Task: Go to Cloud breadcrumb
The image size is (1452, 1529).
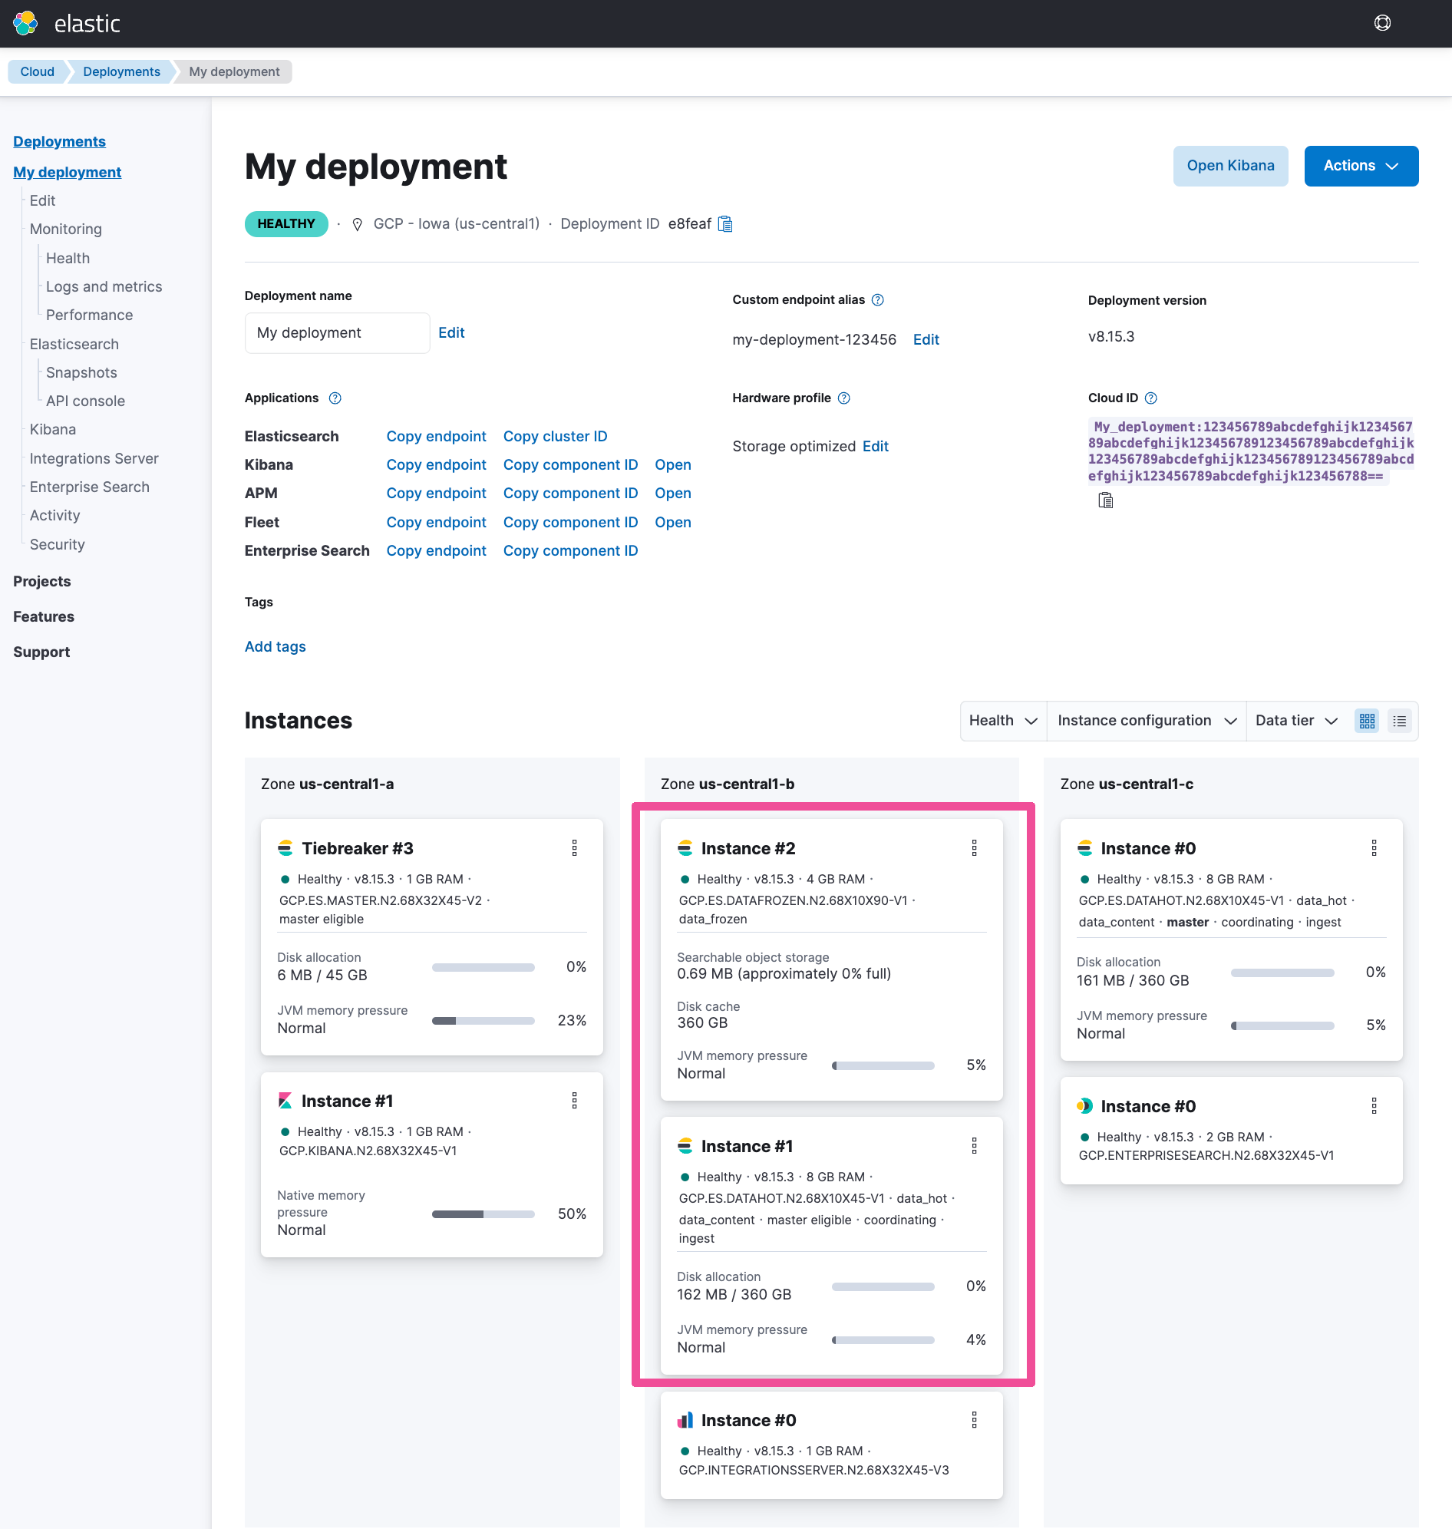Action: (x=37, y=71)
